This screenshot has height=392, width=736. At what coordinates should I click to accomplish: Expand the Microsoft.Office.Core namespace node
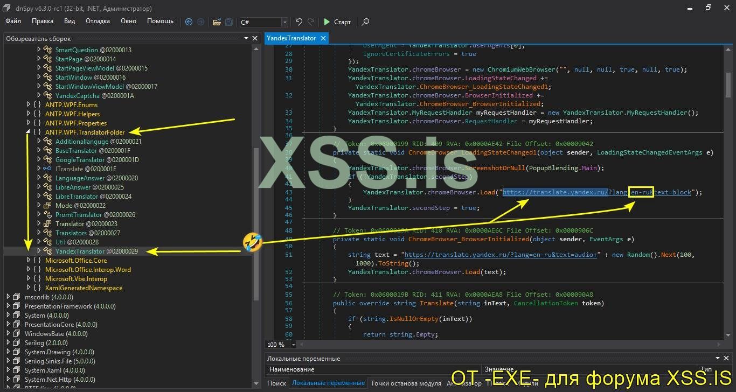click(28, 261)
